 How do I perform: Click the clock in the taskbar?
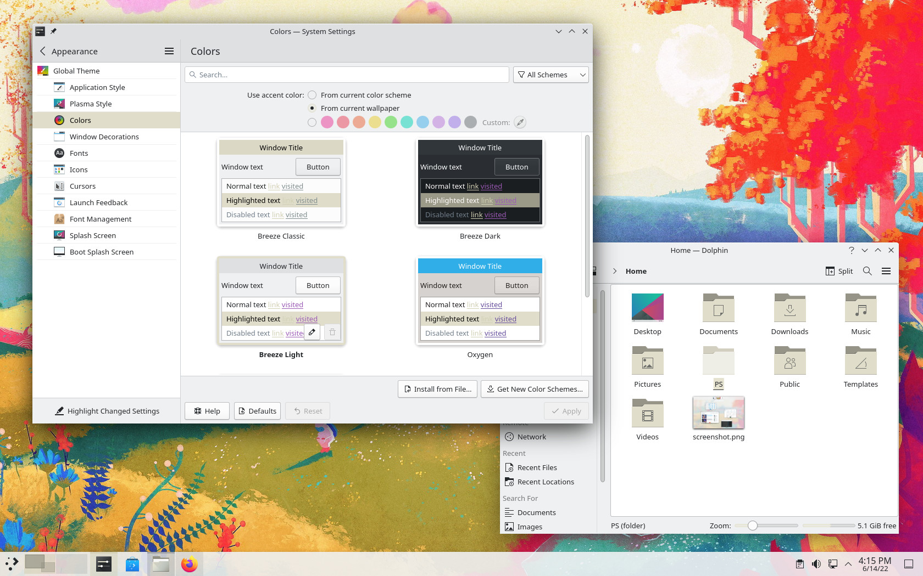(875, 564)
